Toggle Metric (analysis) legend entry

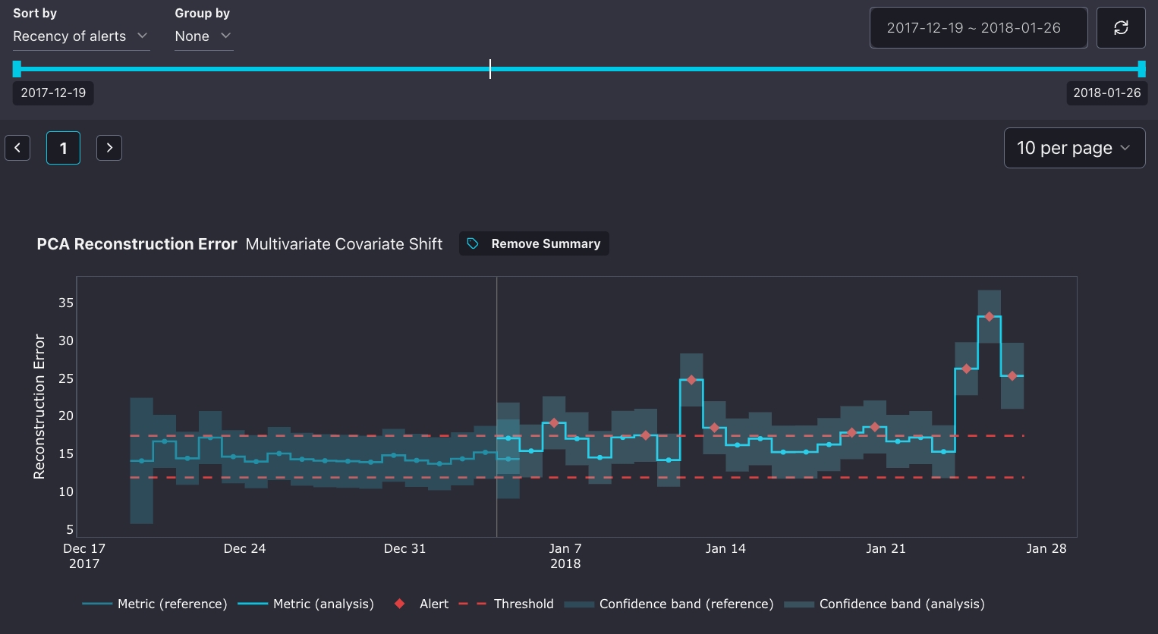tap(306, 604)
